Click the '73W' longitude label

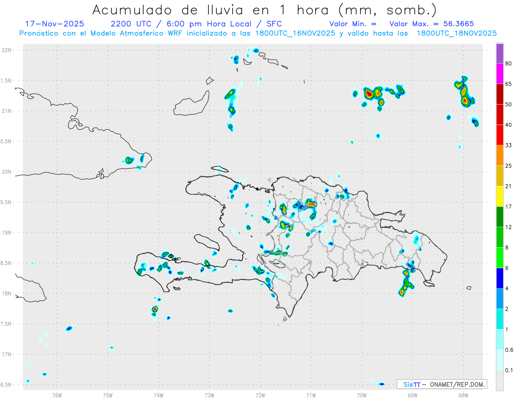pyautogui.click(x=209, y=395)
